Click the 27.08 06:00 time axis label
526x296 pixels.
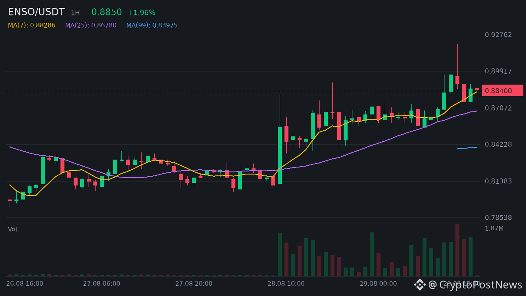click(101, 284)
